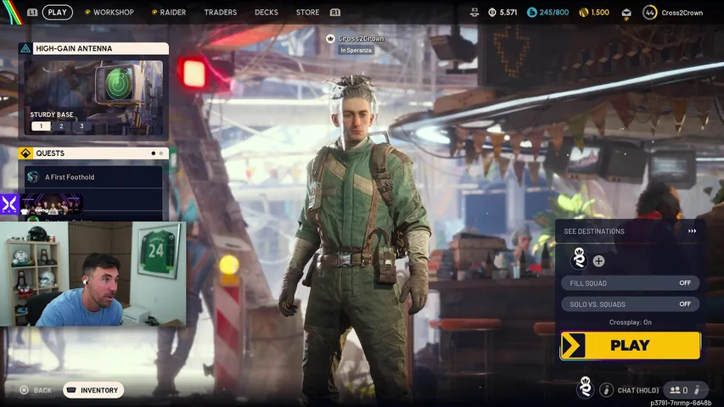
Task: Select Sturdy Base stage 3
Action: click(x=81, y=126)
